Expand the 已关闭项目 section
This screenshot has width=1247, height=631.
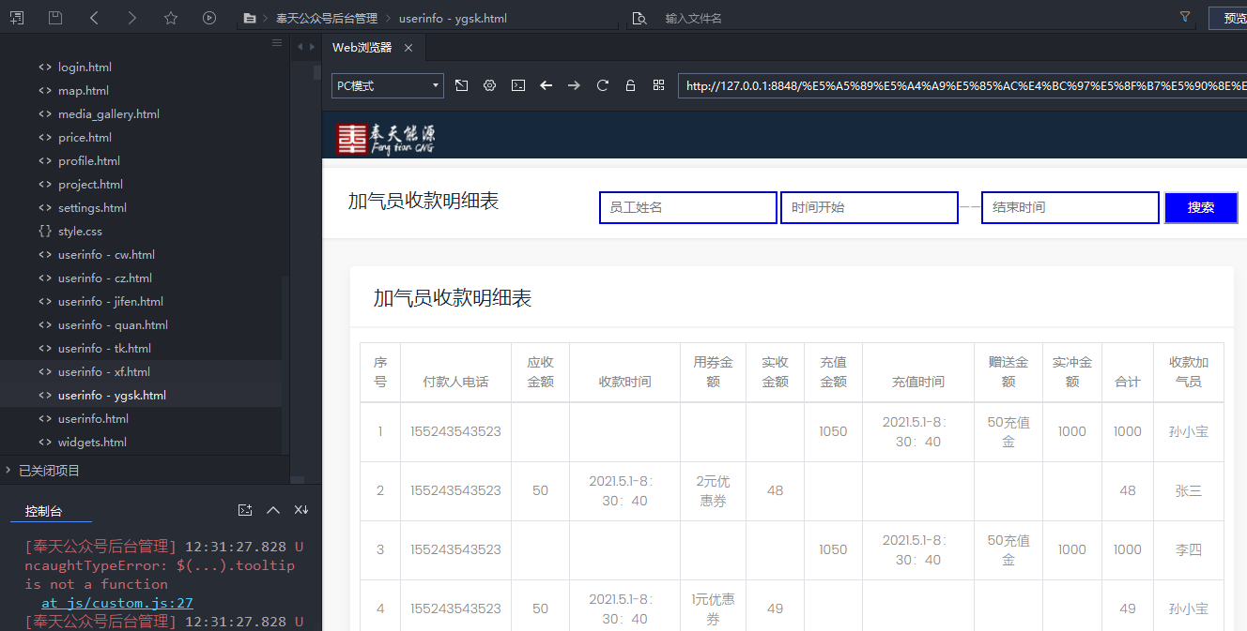click(x=49, y=471)
